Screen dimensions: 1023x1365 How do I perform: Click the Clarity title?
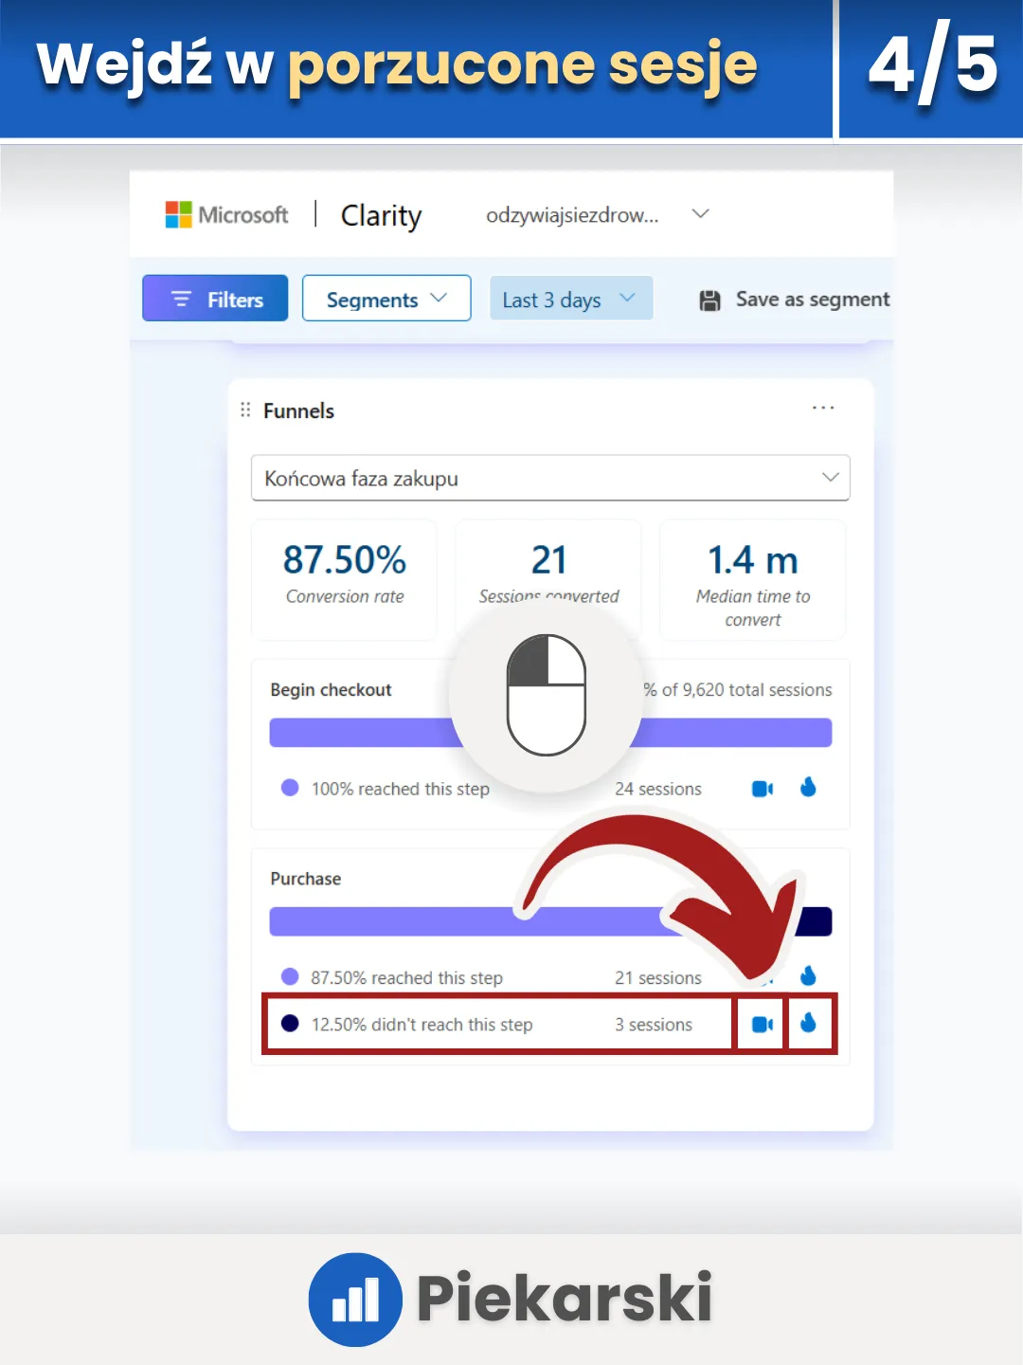click(381, 216)
